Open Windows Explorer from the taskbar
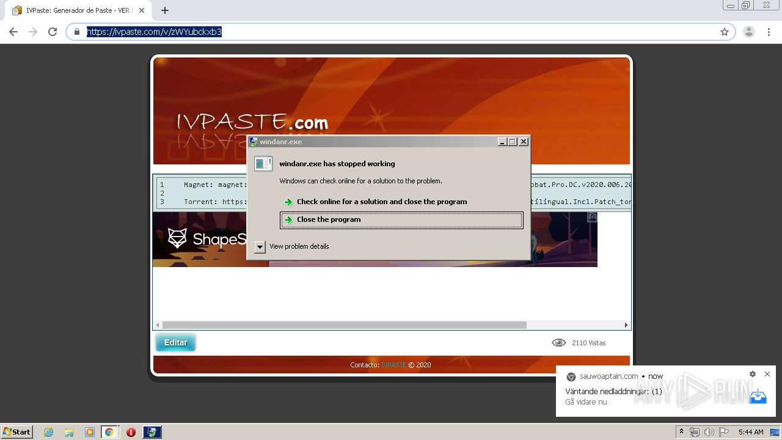782x440 pixels. click(69, 432)
